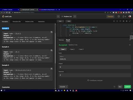Screen dimensions: 133x100
Task: Click the format code braces icon
Action: [117, 21]
